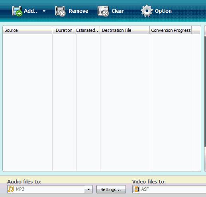
Task: Click the Conversion Progress column header
Action: pyautogui.click(x=171, y=30)
